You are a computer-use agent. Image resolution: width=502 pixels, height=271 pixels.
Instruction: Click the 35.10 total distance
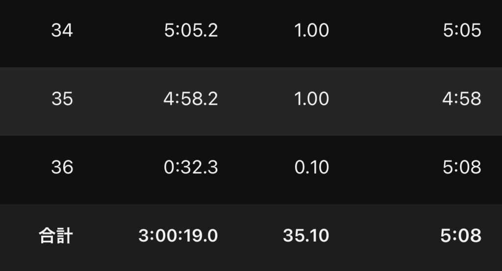(306, 236)
